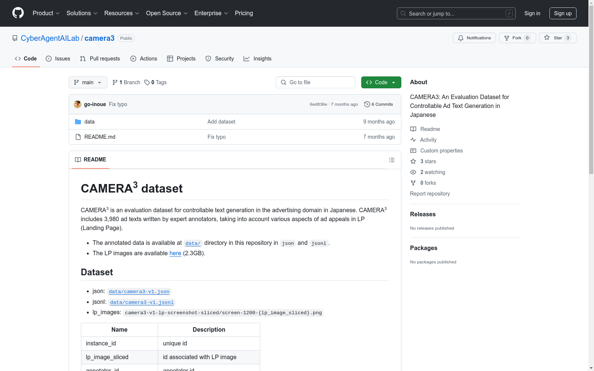View the 6 Commits history
This screenshot has height=371, width=594.
click(x=379, y=104)
